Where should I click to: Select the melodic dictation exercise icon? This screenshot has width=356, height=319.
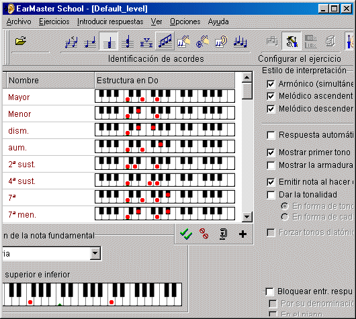240,42
